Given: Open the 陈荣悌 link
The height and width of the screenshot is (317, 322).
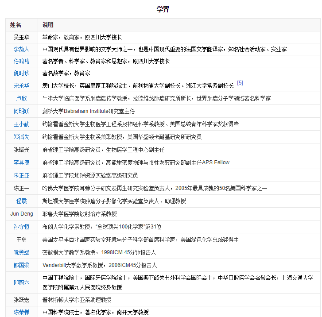Looking at the screenshot, I should coord(21,312).
